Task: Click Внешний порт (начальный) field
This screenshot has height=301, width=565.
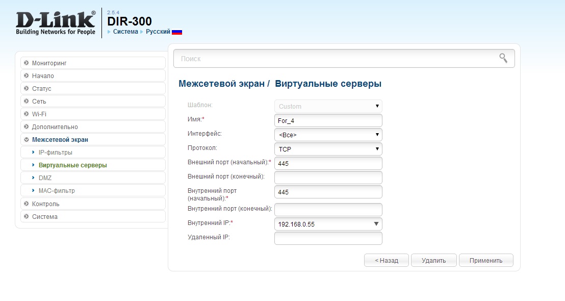Action: pyautogui.click(x=328, y=163)
